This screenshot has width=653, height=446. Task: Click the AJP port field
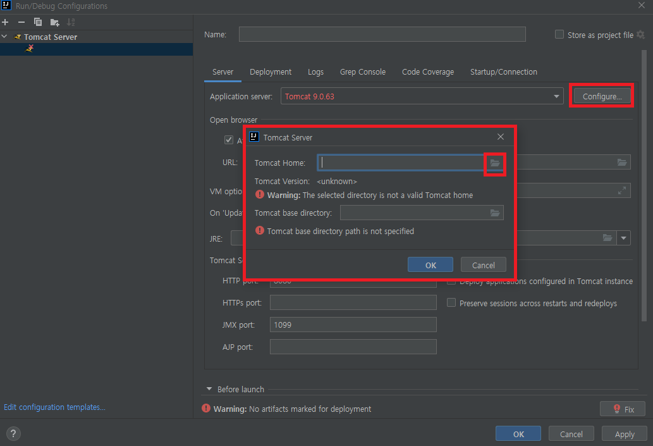point(353,347)
